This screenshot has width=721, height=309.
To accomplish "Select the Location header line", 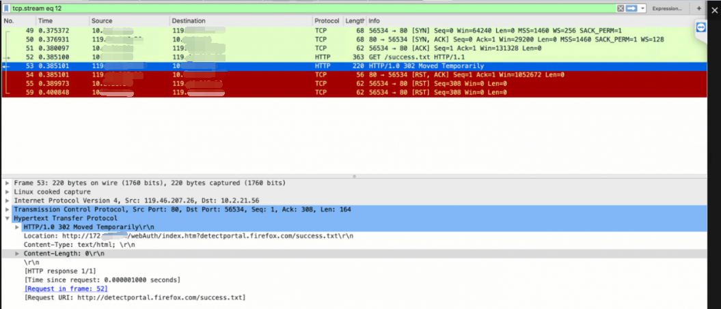I will tap(189, 236).
